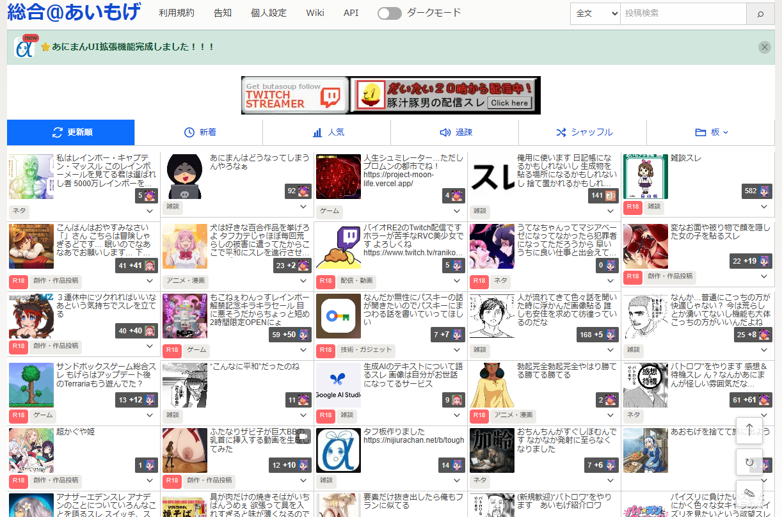Click the alpha 'new' announcement icon
The height and width of the screenshot is (517, 782).
(x=25, y=47)
